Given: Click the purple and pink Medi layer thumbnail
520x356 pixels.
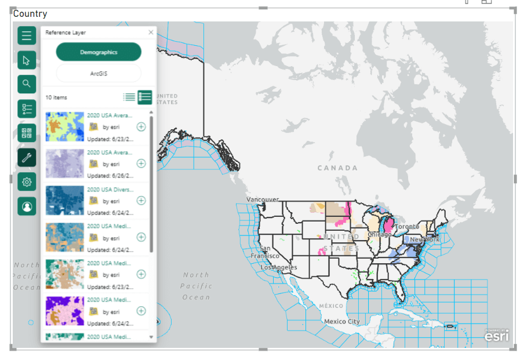Looking at the screenshot, I should pos(65,311).
